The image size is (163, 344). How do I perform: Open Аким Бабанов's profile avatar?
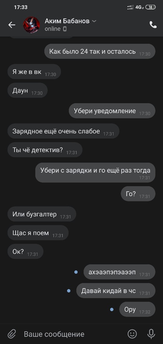tap(32, 25)
